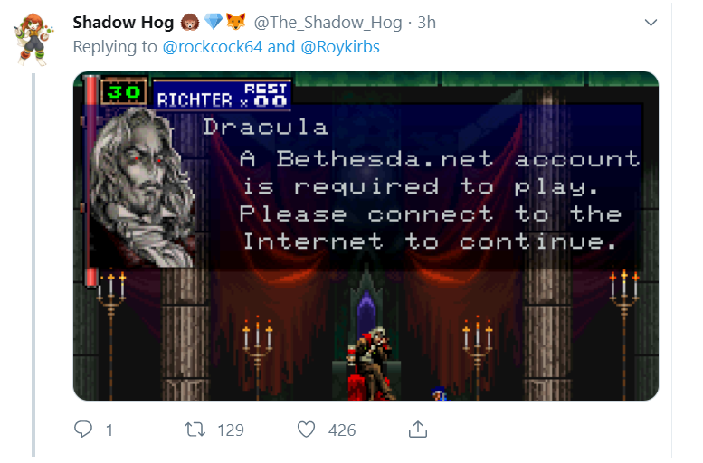Click the vertical thread line below avatar
This screenshot has height=463, width=703.
tap(33, 264)
